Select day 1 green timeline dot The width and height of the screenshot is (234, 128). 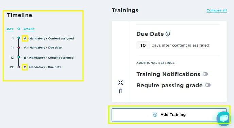tap(19, 38)
